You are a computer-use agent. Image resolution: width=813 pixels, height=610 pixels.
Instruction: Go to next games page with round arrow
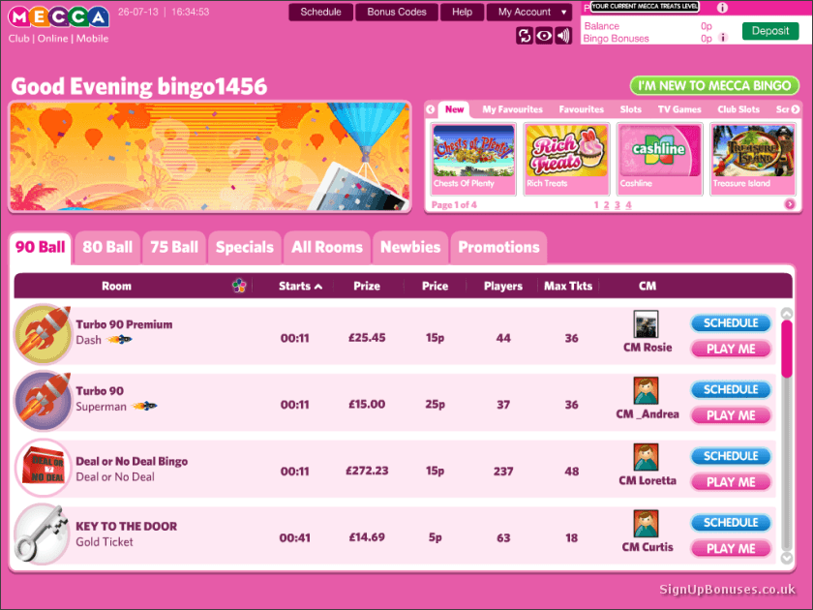789,204
